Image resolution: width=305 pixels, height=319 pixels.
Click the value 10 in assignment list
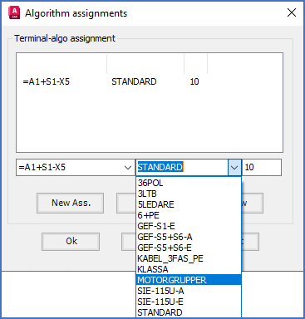[194, 81]
